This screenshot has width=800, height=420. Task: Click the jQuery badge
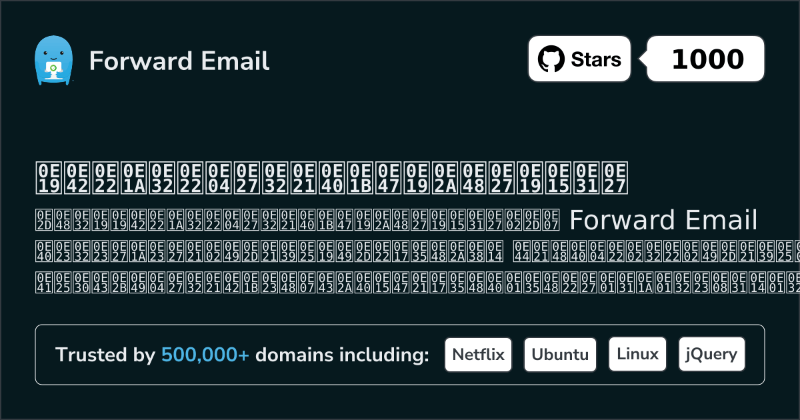(x=711, y=355)
